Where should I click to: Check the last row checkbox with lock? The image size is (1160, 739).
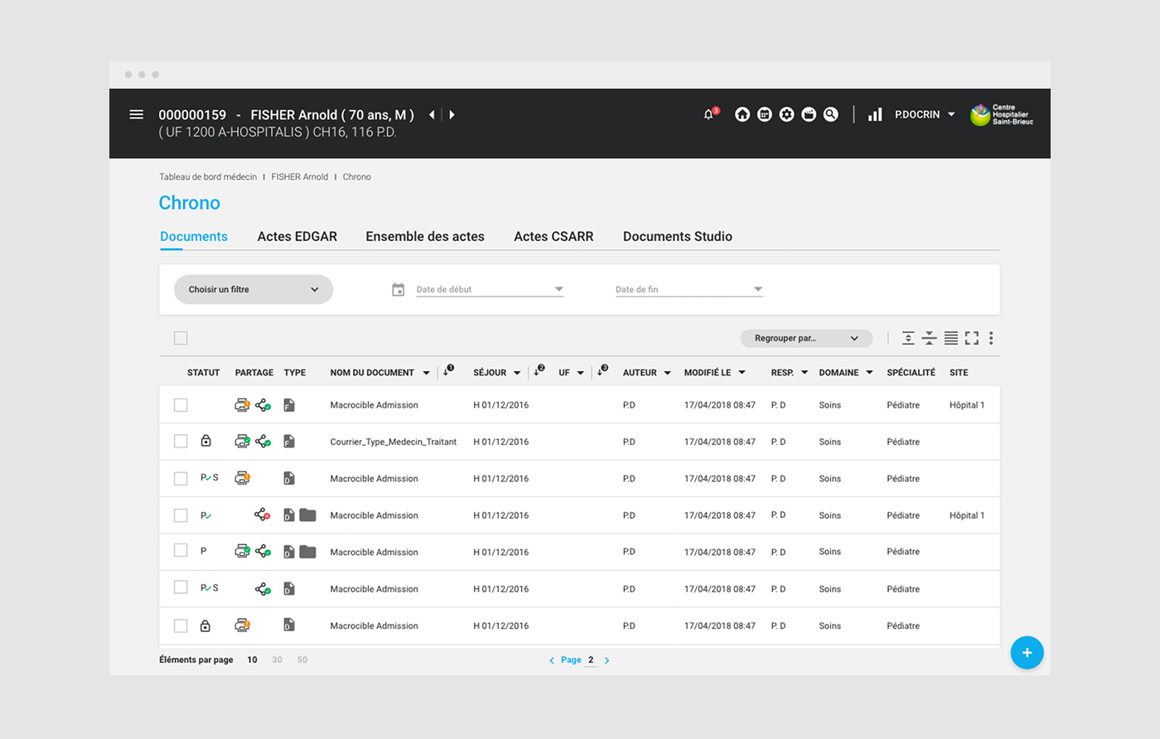tap(181, 625)
